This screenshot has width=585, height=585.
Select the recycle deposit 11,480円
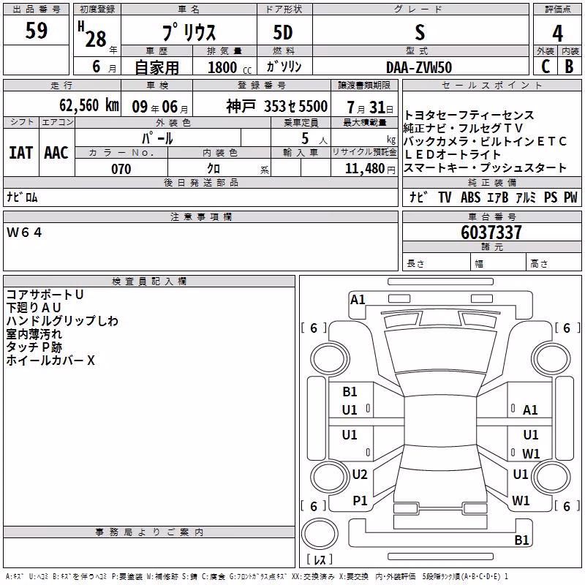[370, 169]
